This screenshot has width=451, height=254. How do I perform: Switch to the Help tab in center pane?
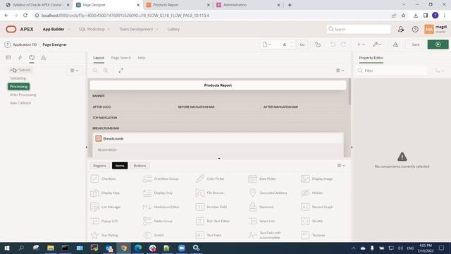142,58
